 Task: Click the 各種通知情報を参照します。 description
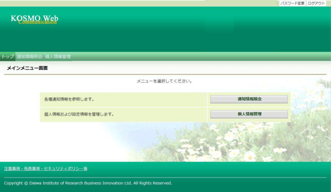[x=69, y=99]
